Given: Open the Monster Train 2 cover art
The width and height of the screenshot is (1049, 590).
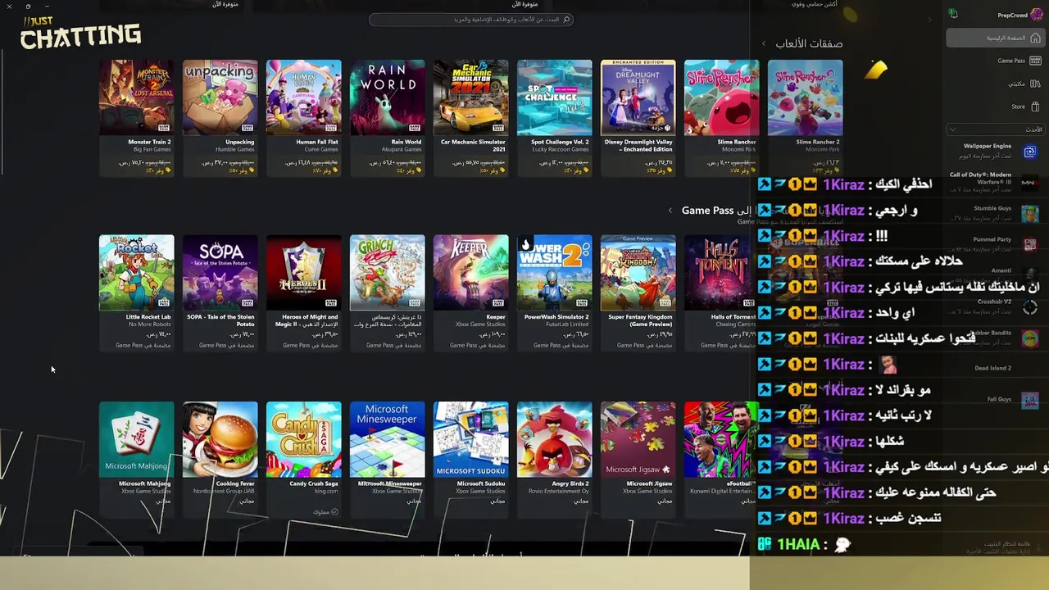Looking at the screenshot, I should pos(137,98).
